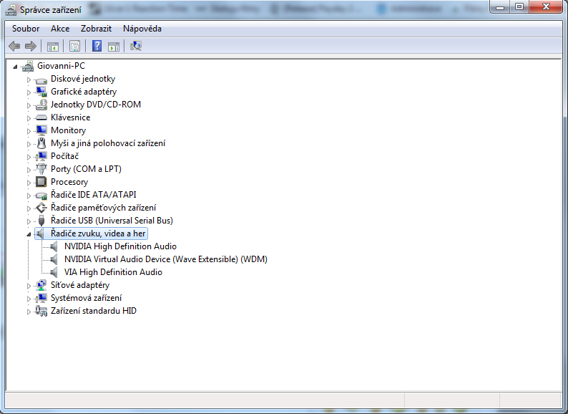Image resolution: width=568 pixels, height=414 pixels.
Task: Click speaker icon of VIA High Definition Audio
Action: pyautogui.click(x=54, y=272)
